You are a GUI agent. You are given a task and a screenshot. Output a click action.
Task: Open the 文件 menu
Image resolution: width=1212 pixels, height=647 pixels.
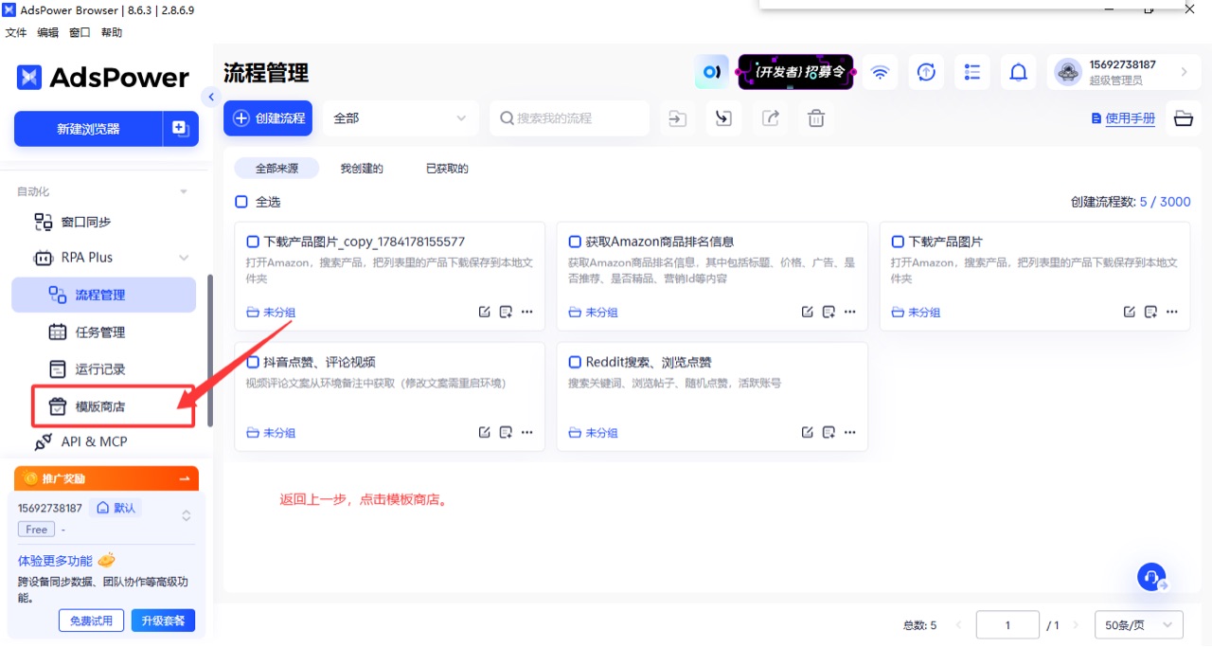[x=16, y=32]
